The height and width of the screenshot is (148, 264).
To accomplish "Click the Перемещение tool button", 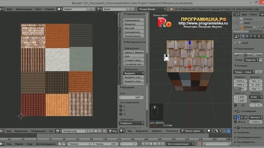I will tap(134, 20).
